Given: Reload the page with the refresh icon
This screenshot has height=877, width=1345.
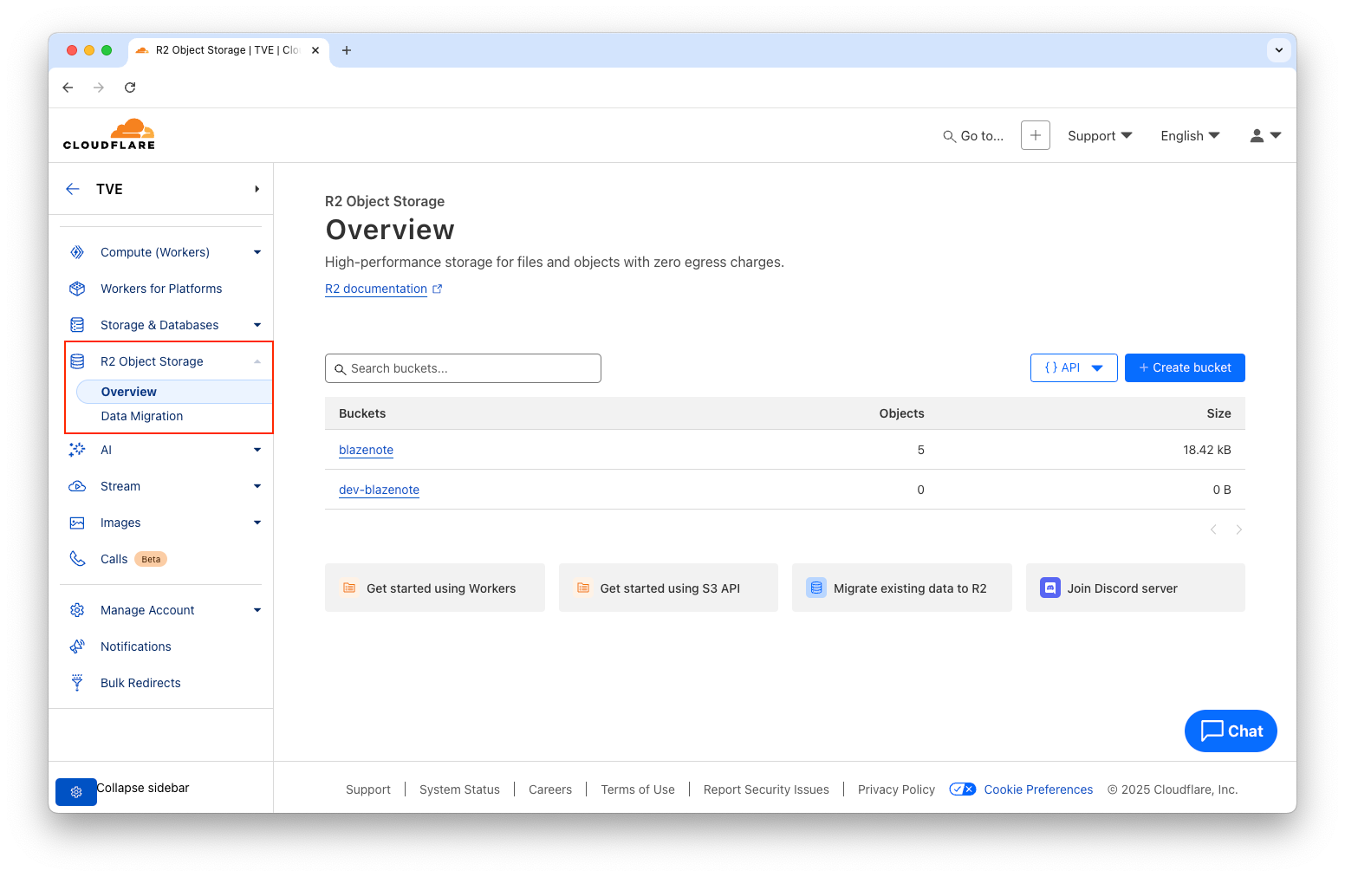Looking at the screenshot, I should point(130,88).
